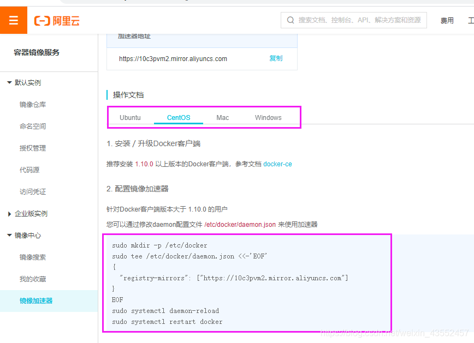This screenshot has width=474, height=343.
Task: Select 镜像加速器 in the sidebar
Action: coord(36,300)
